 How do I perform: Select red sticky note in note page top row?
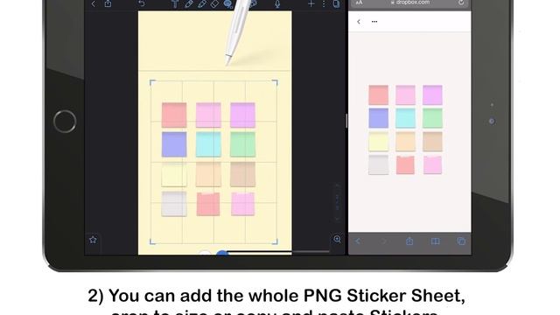tap(174, 115)
